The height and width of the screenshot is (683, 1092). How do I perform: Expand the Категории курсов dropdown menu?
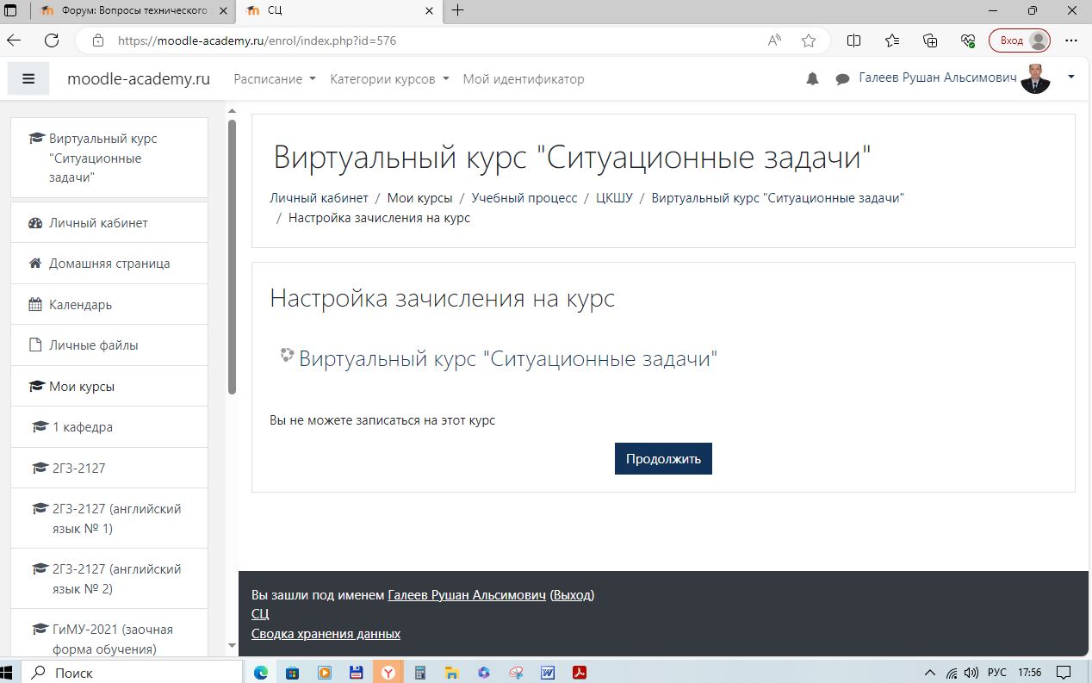(x=389, y=79)
